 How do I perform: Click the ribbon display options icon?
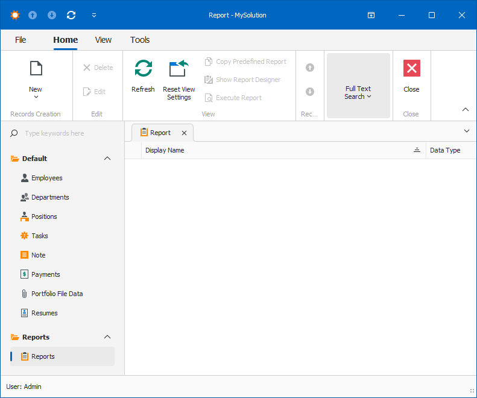pos(371,15)
